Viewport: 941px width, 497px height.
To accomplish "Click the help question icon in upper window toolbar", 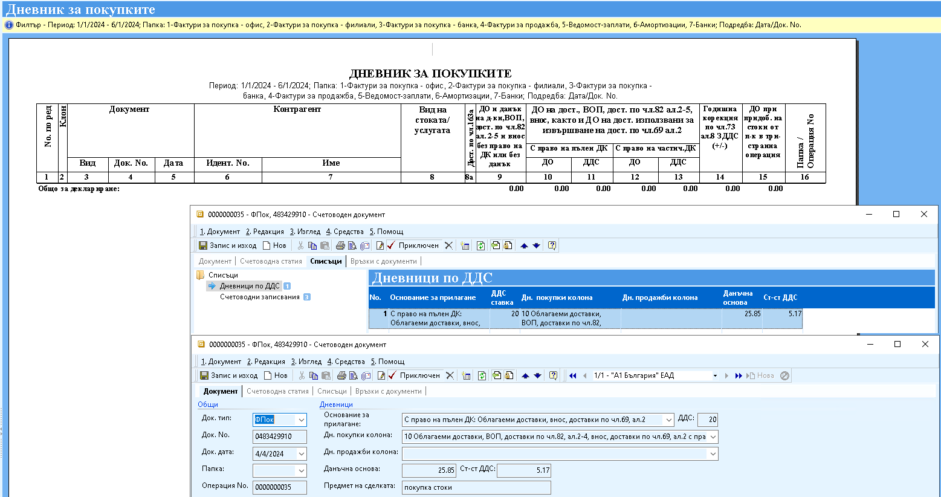I will pyautogui.click(x=552, y=245).
